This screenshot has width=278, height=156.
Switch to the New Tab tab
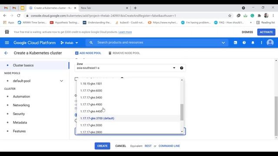coord(105,8)
